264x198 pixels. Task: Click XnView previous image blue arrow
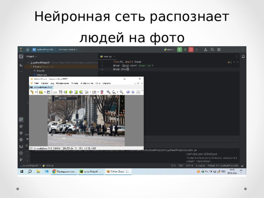click(128, 92)
